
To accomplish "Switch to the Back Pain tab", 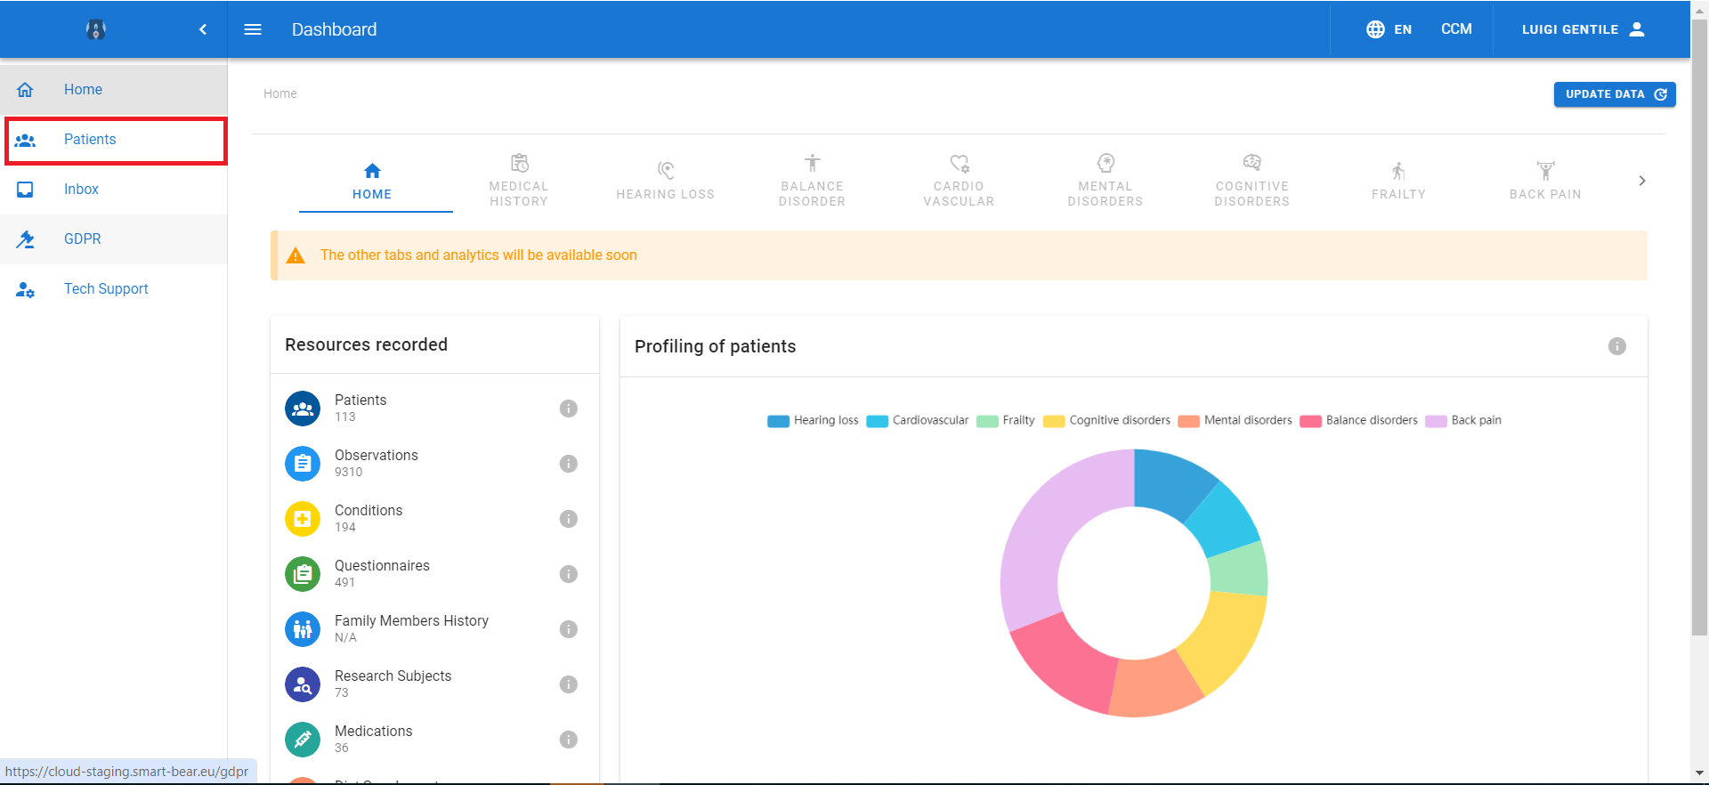I will point(1545,181).
